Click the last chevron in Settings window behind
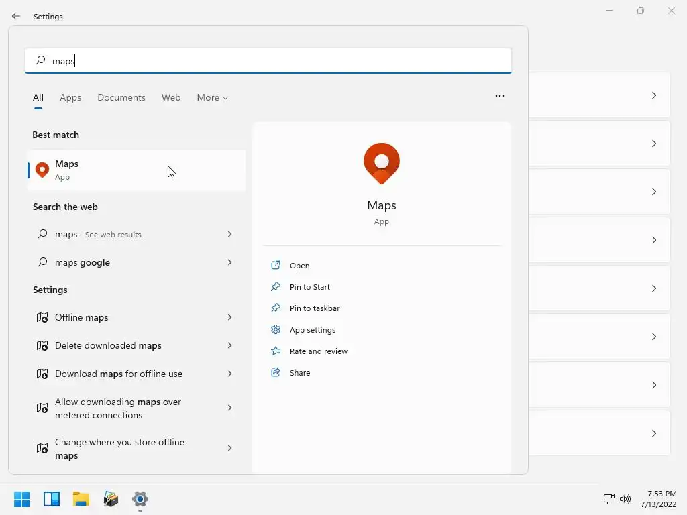 [654, 433]
